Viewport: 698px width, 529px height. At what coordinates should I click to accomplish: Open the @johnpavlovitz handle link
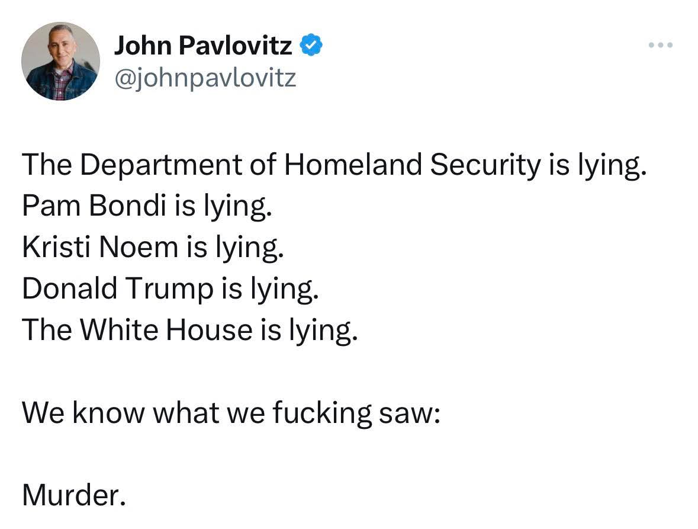(x=205, y=78)
